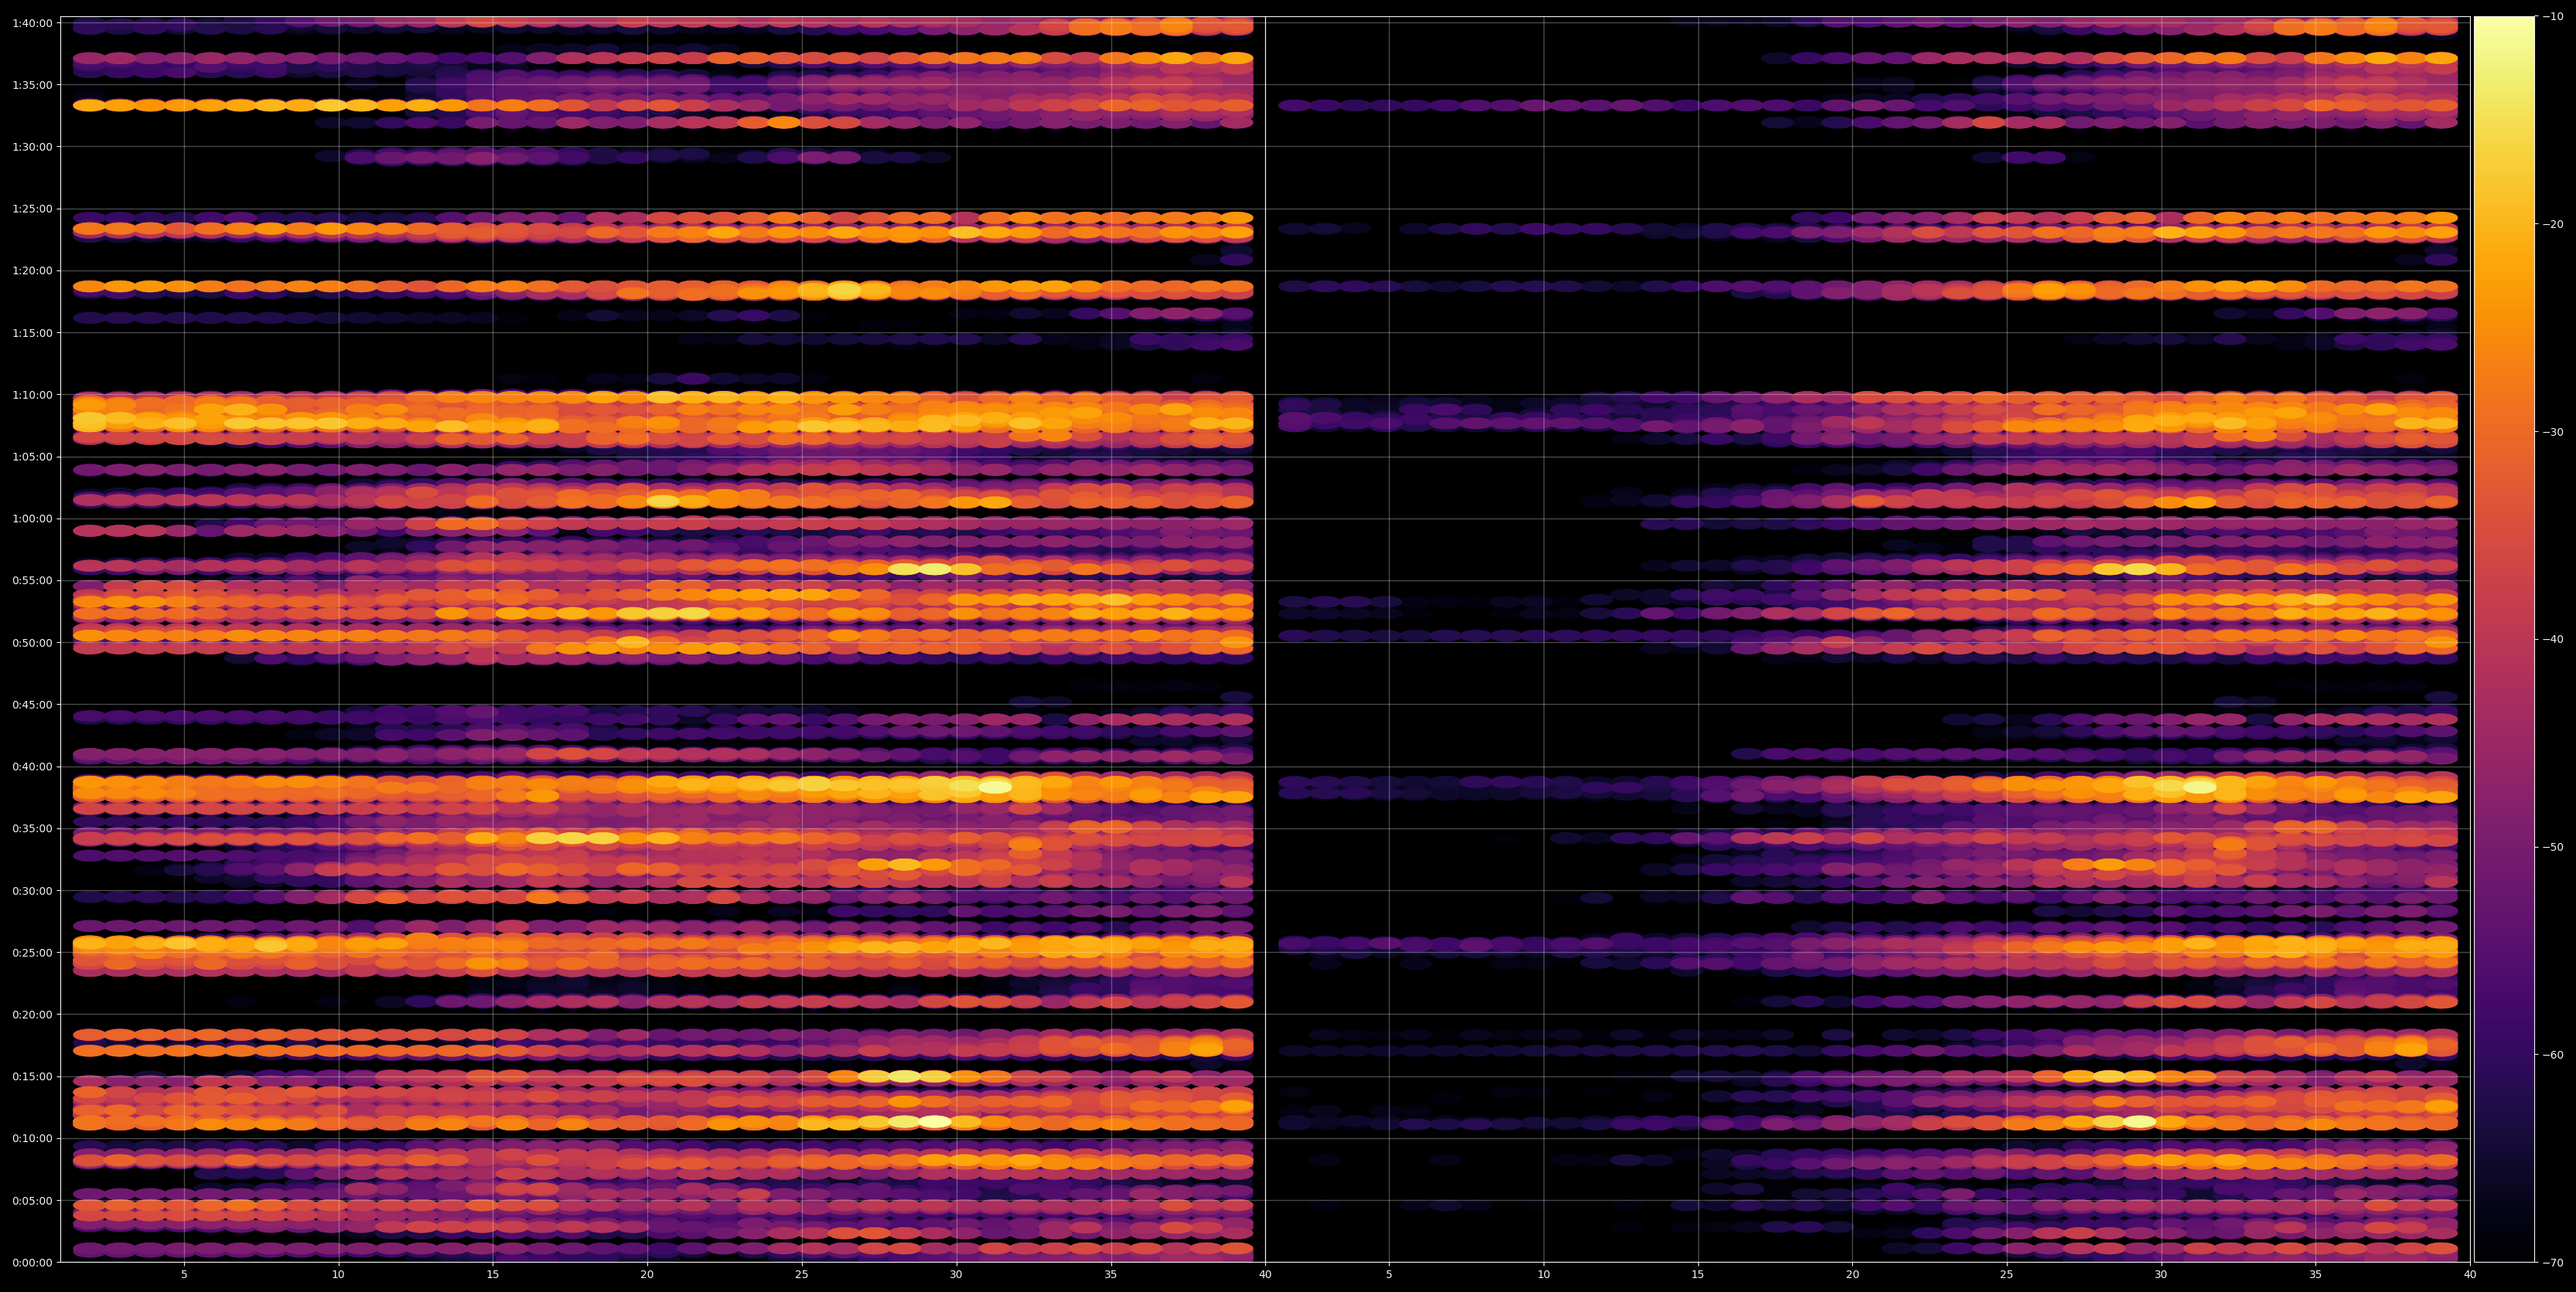Click the 1:00:00 time axis label
The height and width of the screenshot is (1292, 2576).
click(x=32, y=518)
